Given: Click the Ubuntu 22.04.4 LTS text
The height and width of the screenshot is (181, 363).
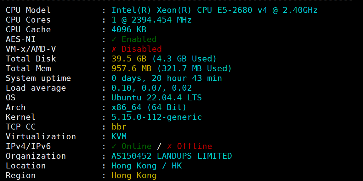Looking at the screenshot, I should coord(156,98).
